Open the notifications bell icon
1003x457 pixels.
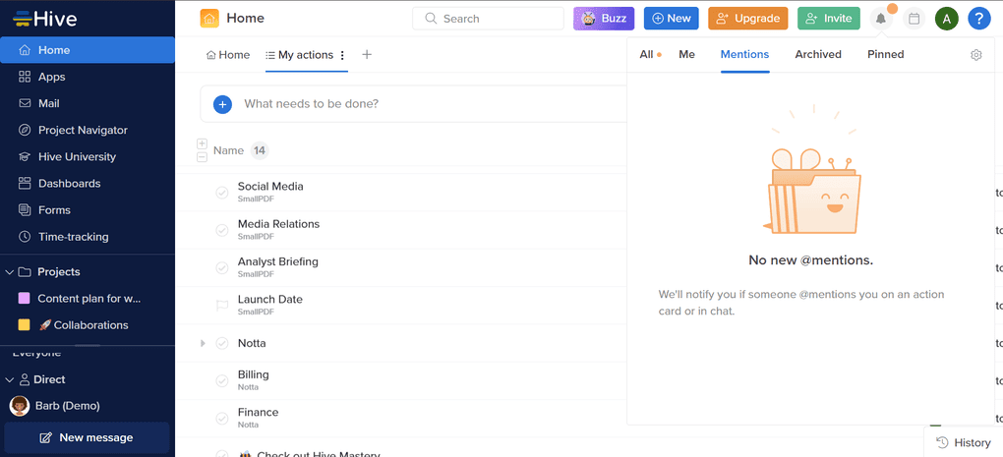pyautogui.click(x=881, y=19)
